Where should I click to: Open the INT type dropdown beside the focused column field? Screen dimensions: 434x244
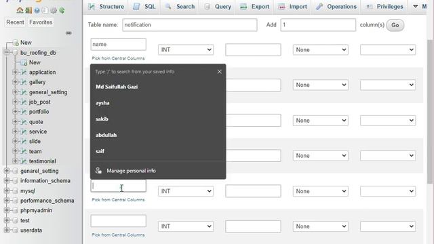[186, 191]
